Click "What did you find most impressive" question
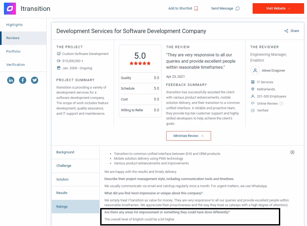The image size is (307, 226). (x=153, y=193)
